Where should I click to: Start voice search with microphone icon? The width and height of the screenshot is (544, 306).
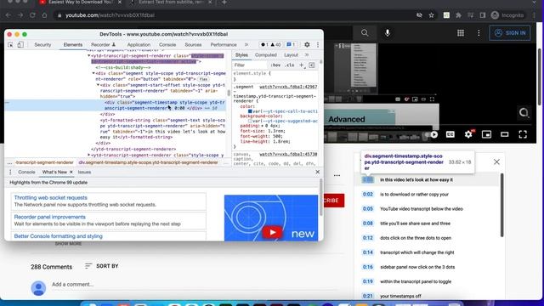coord(388,33)
